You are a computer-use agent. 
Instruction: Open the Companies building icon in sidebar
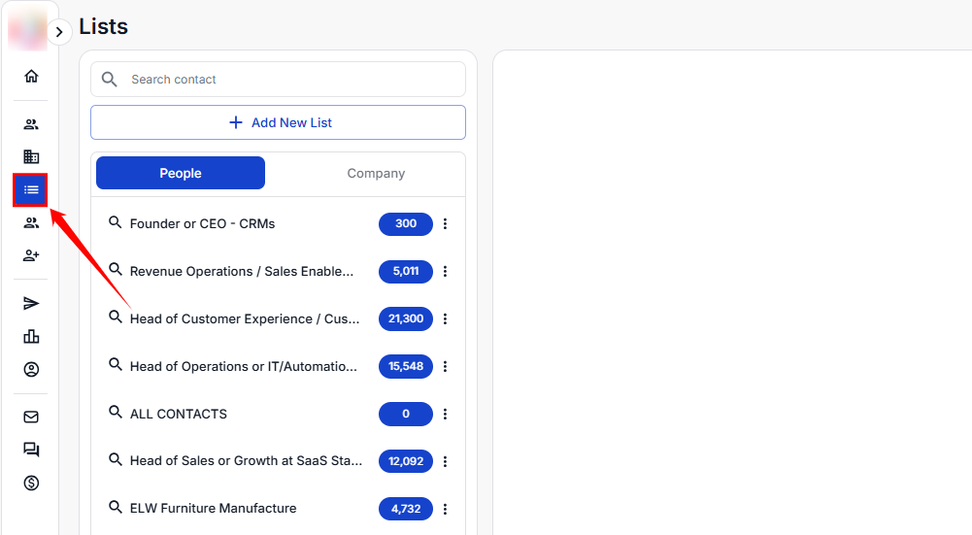tap(31, 156)
